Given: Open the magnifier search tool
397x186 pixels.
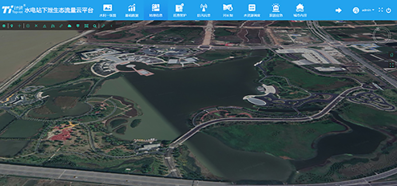Looking at the screenshot, I should pyautogui.click(x=94, y=26).
